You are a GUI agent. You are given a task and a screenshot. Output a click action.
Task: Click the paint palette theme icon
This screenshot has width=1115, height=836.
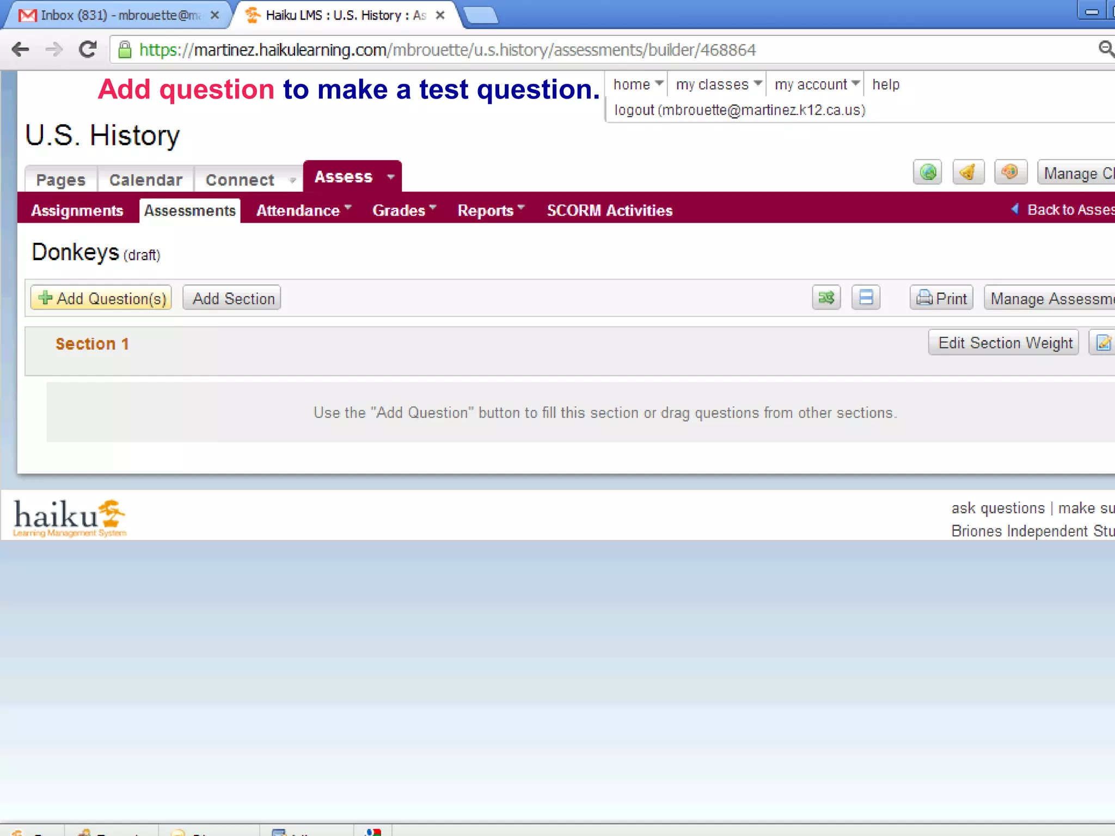coord(1010,173)
